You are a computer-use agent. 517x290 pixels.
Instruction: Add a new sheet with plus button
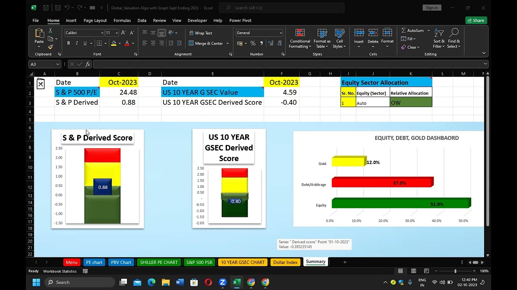click(x=345, y=262)
